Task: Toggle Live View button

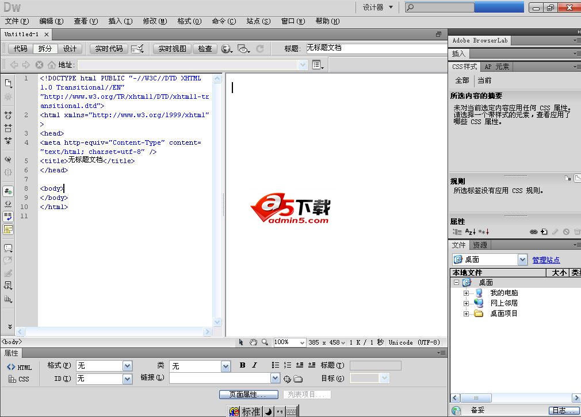Action: click(173, 49)
